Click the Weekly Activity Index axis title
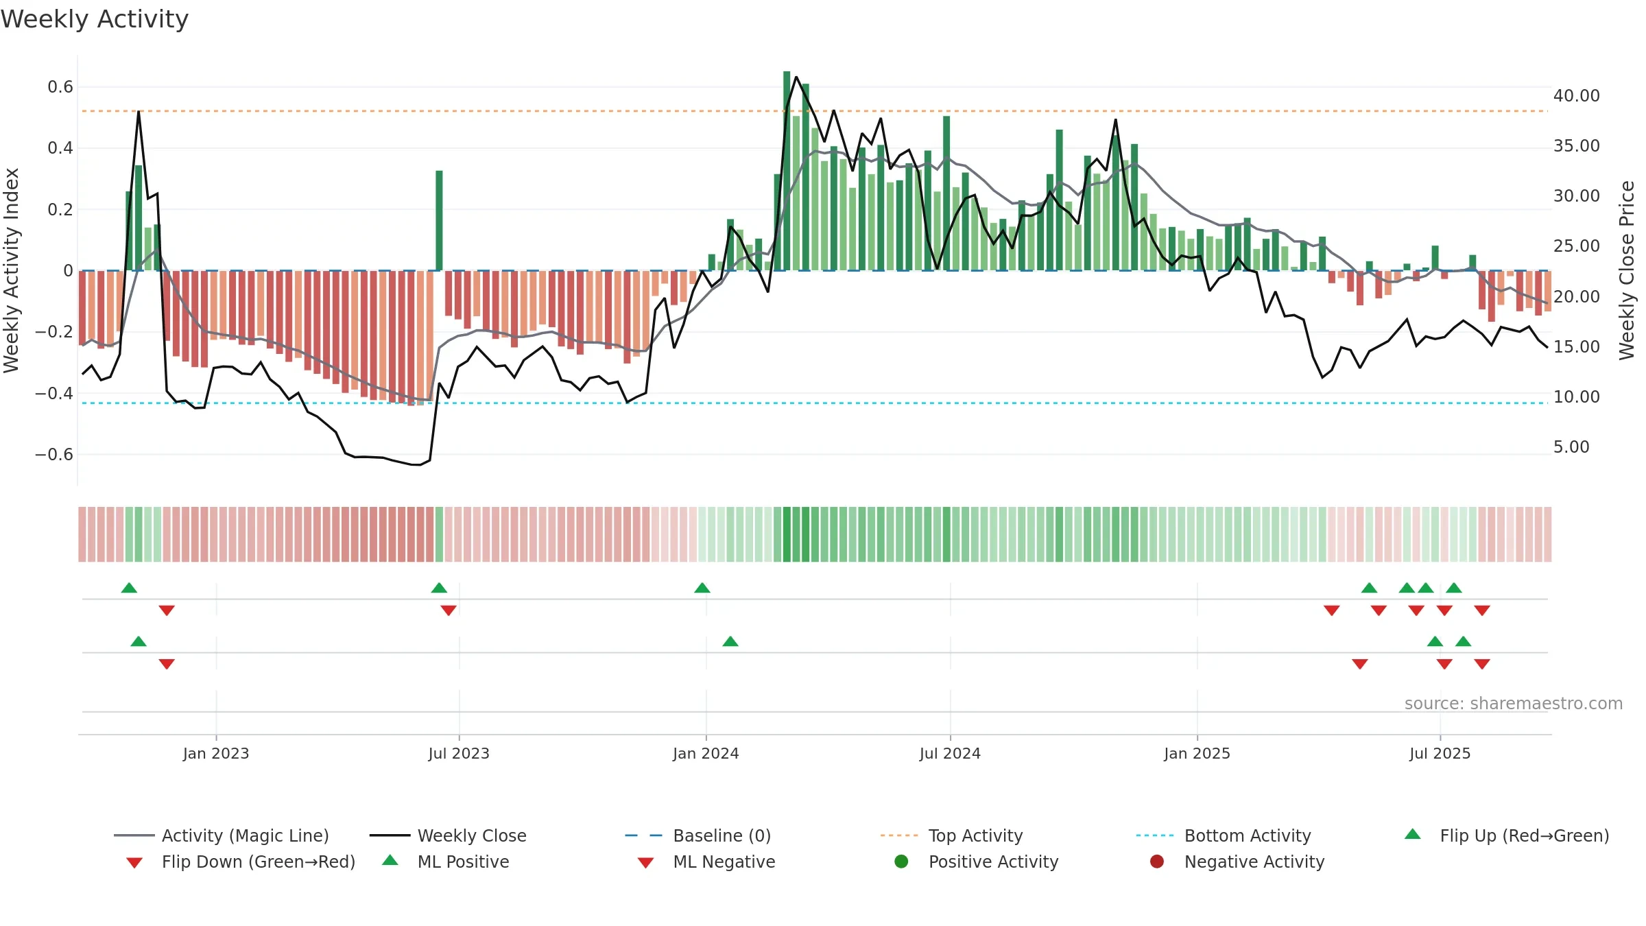 [x=11, y=270]
